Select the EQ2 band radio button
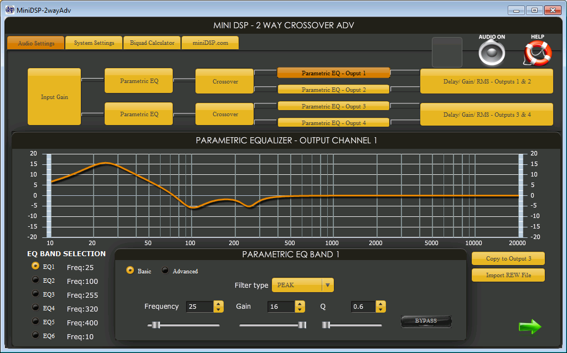This screenshot has height=353, width=567. pos(35,279)
